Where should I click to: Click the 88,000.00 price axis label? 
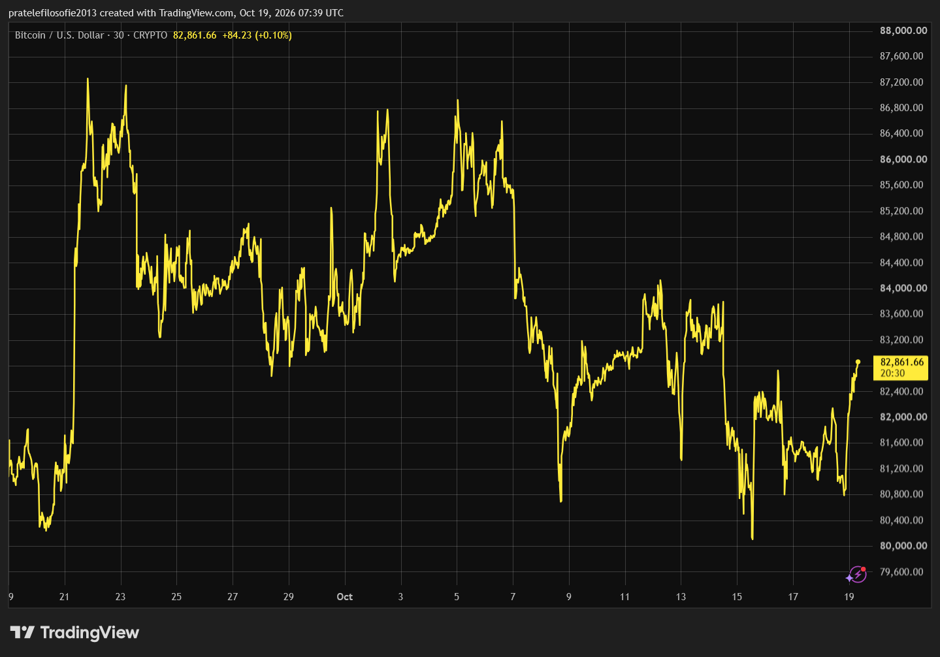[x=903, y=31]
